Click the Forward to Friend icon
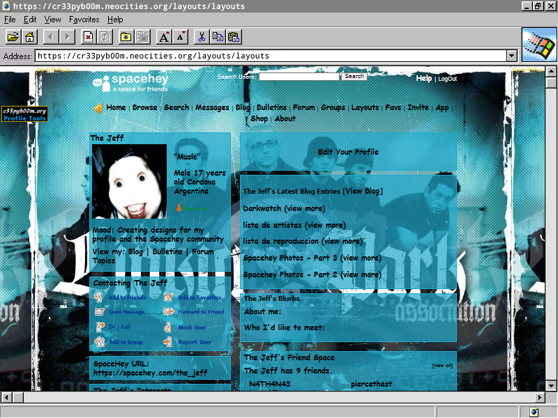The image size is (558, 418). point(168,311)
